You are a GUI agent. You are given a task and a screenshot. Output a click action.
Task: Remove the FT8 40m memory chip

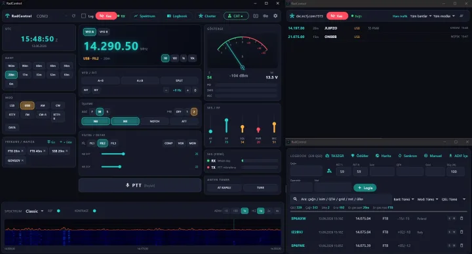coord(45,151)
